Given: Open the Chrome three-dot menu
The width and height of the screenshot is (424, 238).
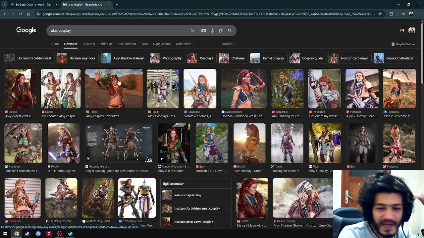Looking at the screenshot, I should [419, 14].
